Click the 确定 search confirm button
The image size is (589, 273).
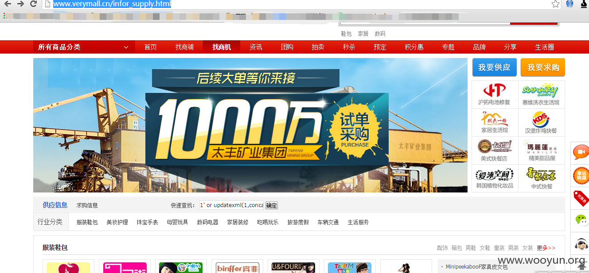click(271, 205)
